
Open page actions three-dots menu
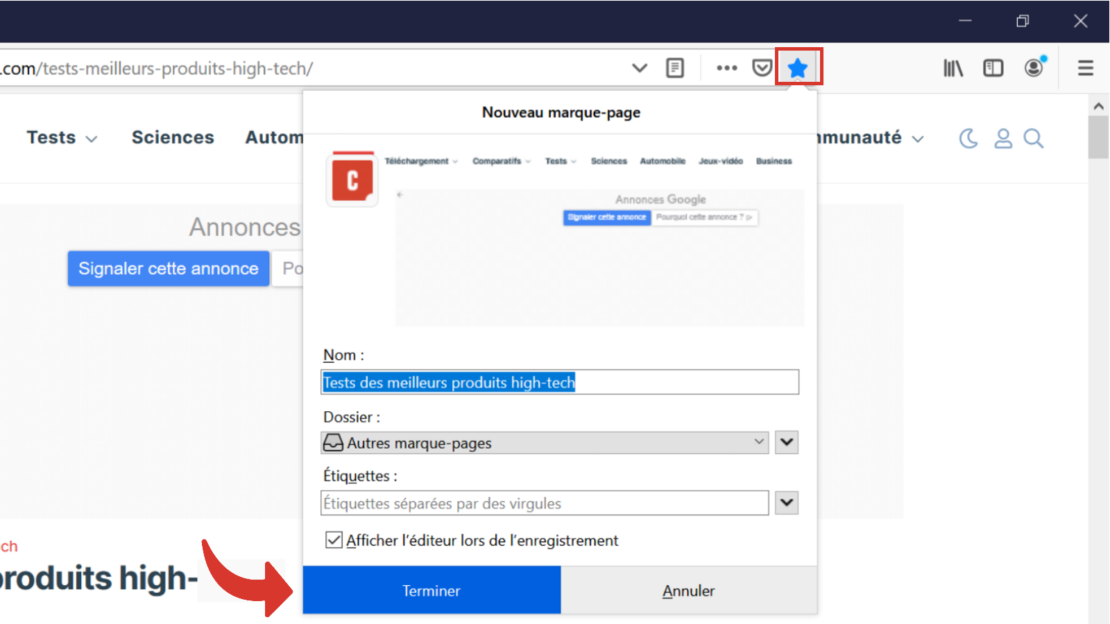727,68
